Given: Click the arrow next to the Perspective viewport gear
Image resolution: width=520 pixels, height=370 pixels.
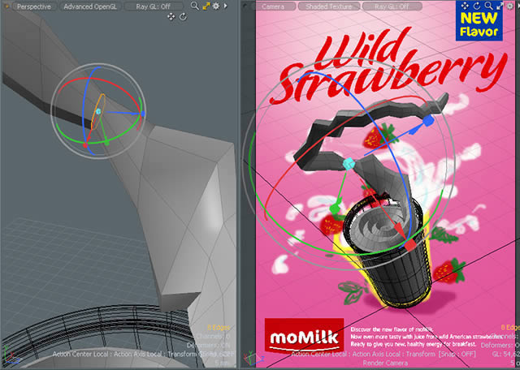Looking at the screenshot, I should point(226,6).
